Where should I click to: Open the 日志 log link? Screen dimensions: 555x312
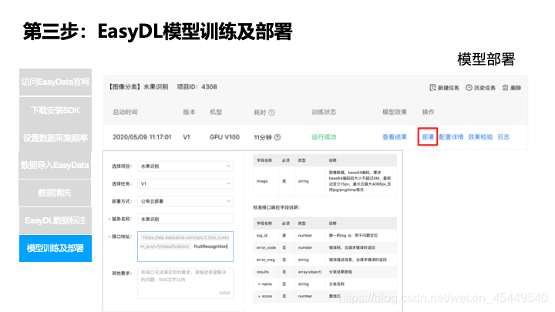[503, 137]
